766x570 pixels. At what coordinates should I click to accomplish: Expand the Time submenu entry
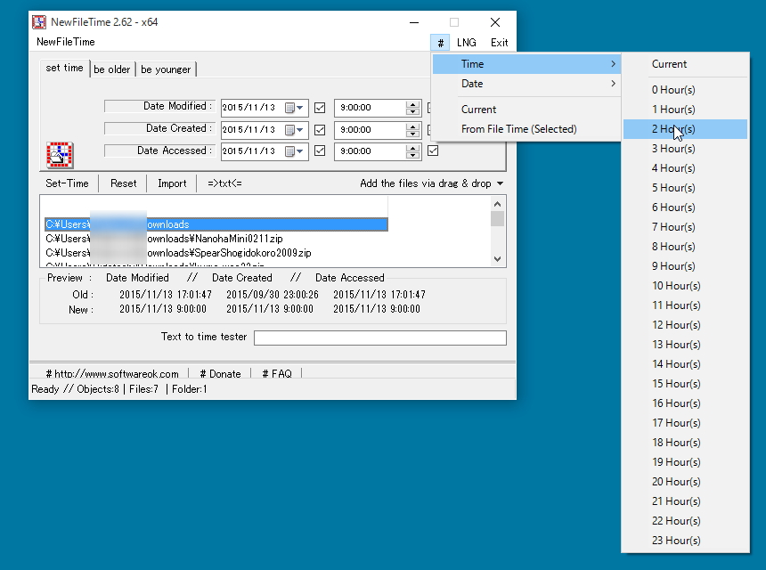[526, 64]
